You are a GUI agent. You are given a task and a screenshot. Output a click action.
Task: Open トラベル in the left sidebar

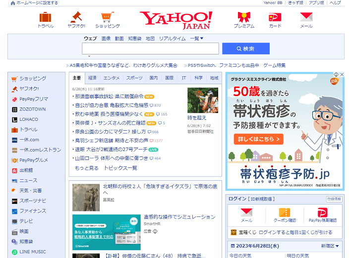click(29, 129)
